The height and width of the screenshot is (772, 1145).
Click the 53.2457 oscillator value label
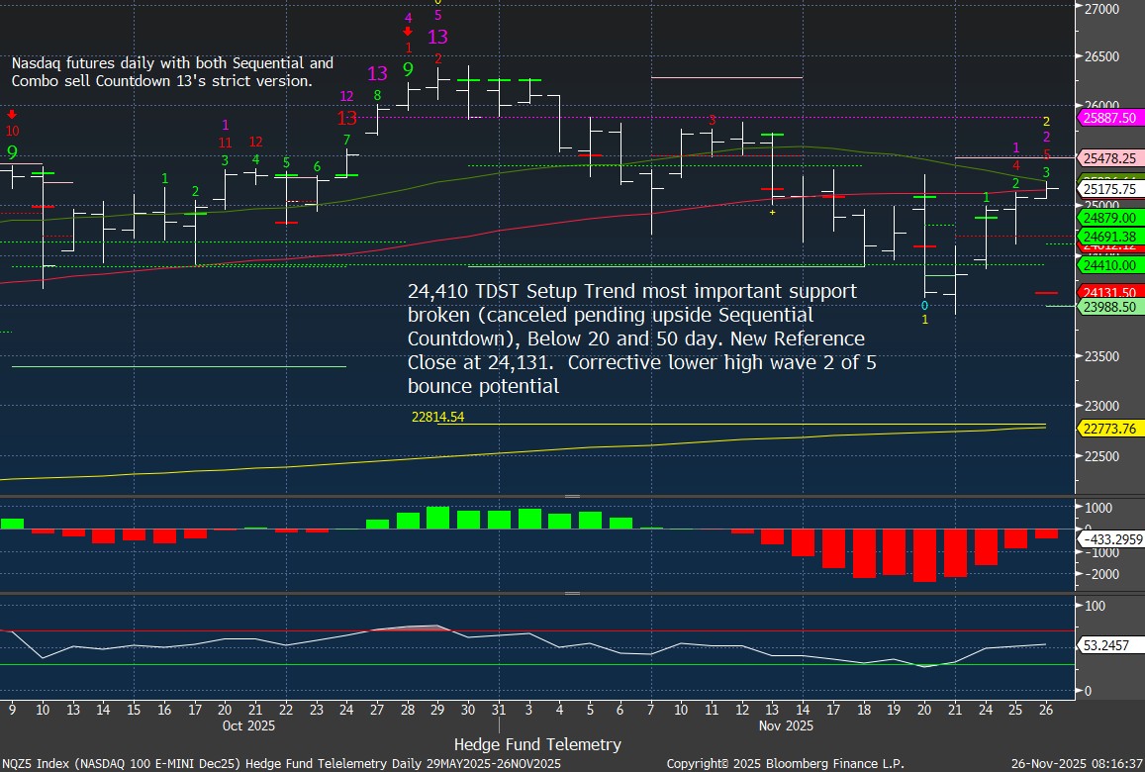click(1108, 644)
